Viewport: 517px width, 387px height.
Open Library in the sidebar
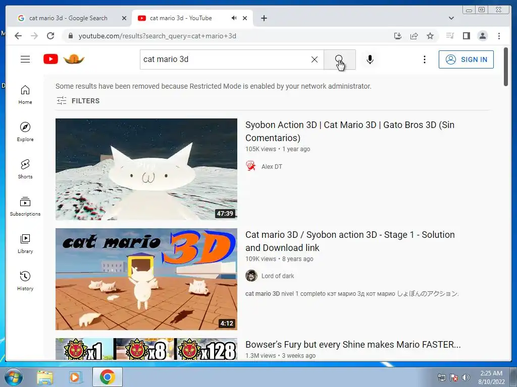(25, 243)
